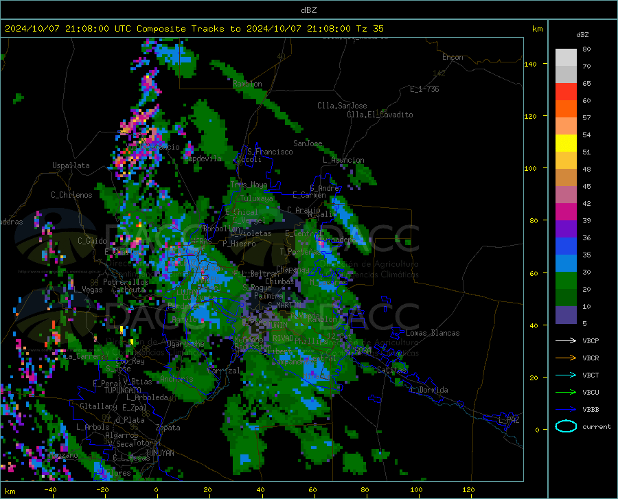Click the cyan VBCT arrow icon
618x499 pixels.
tap(566, 375)
